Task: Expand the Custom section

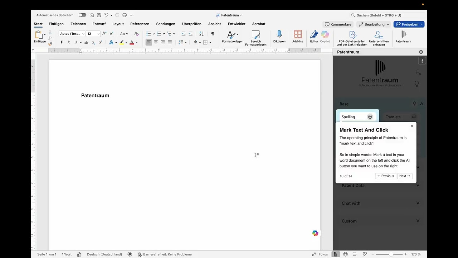Action: click(x=380, y=221)
